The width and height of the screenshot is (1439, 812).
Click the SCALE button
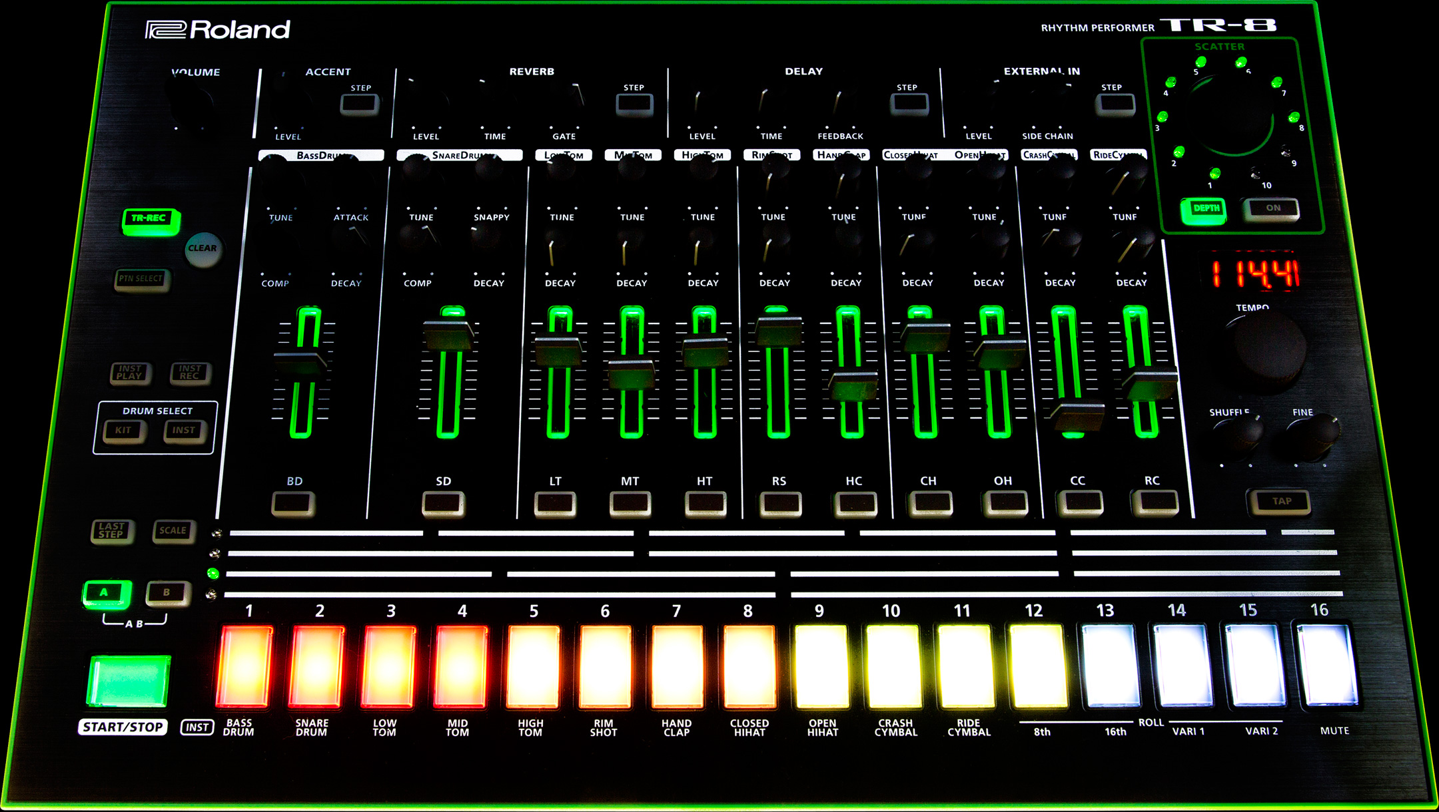click(173, 530)
